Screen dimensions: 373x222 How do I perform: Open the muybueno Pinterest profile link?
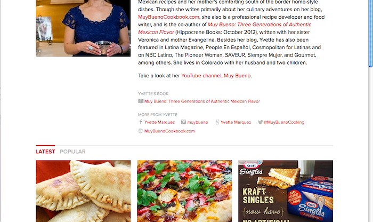point(198,122)
